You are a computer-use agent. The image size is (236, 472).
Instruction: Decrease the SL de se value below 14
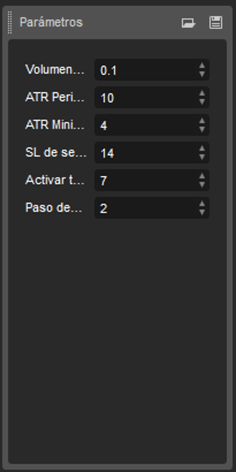point(203,156)
